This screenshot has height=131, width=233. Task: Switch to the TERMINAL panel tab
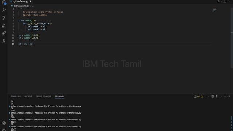(x=59, y=96)
